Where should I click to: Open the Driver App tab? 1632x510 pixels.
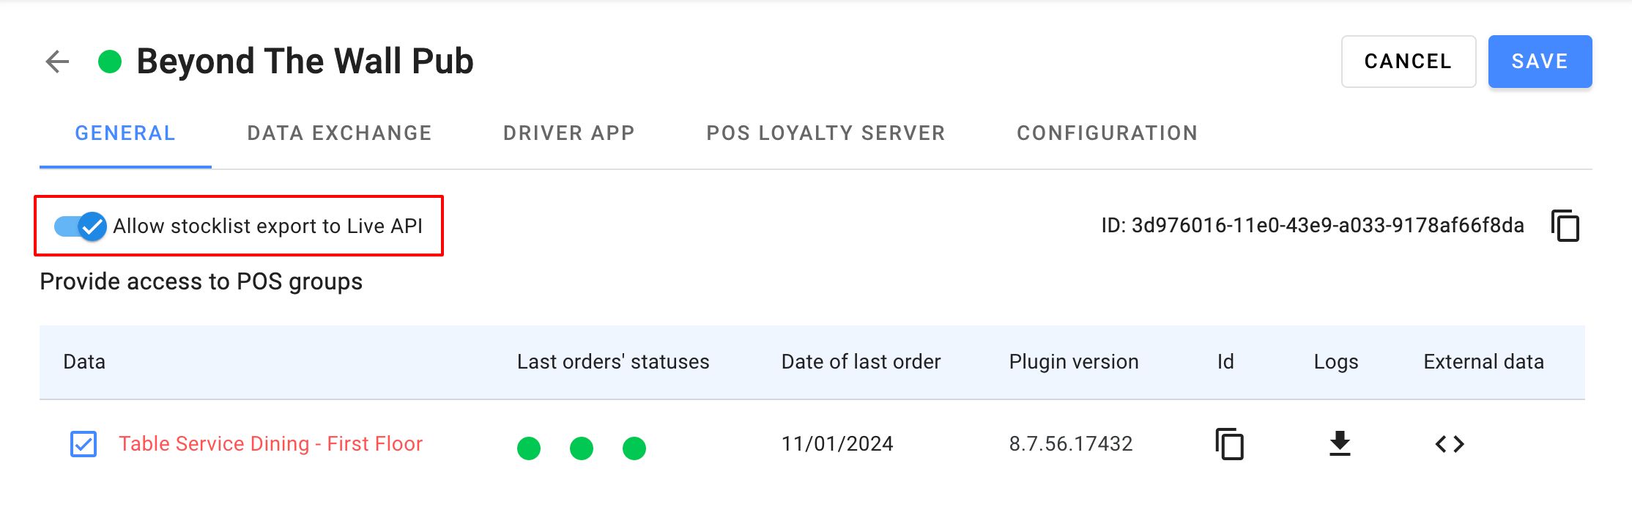click(568, 133)
